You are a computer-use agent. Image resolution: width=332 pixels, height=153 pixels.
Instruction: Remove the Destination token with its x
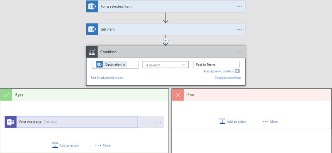tap(124, 65)
